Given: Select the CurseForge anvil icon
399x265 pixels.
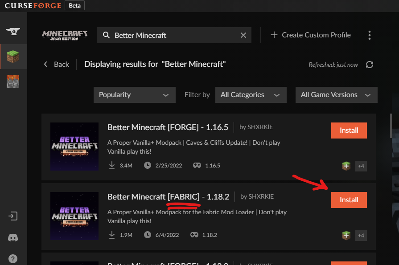Looking at the screenshot, I should tap(13, 32).
